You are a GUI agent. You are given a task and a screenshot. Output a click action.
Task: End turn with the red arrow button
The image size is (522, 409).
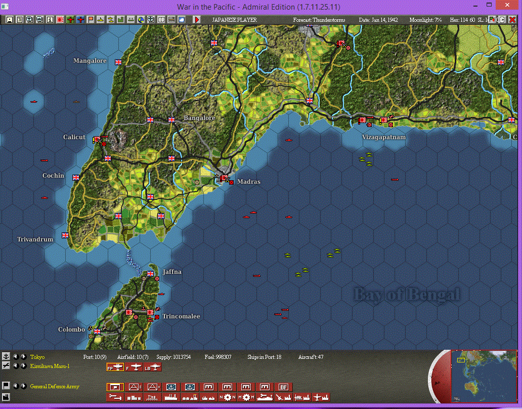tap(197, 20)
